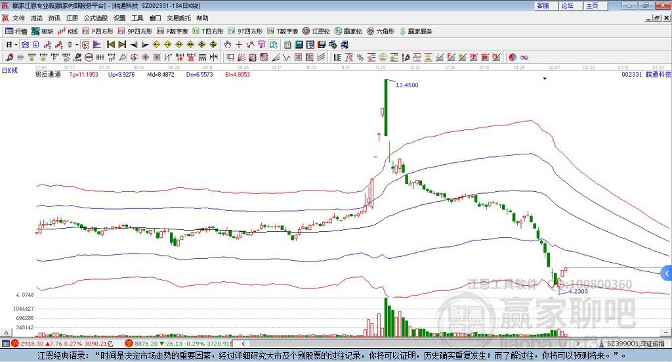The height and width of the screenshot is (362, 672).
Task: Select the hand pan tool
Action: coord(228,45)
